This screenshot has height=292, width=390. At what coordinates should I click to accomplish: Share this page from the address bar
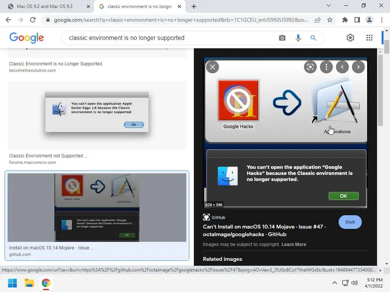(x=318, y=20)
